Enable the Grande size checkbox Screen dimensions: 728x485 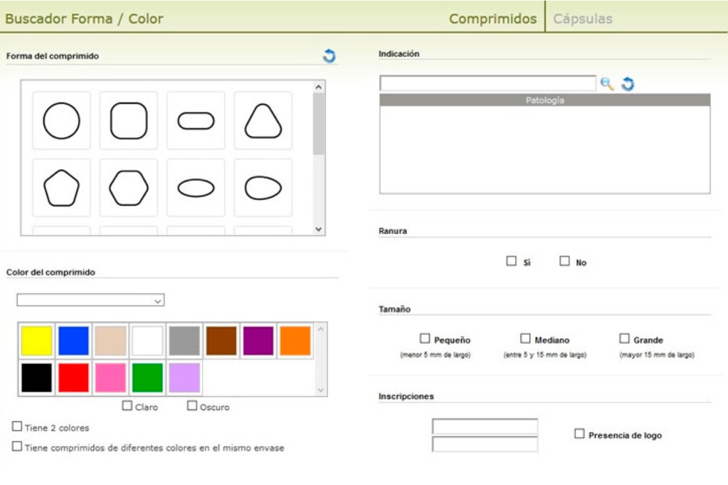click(624, 338)
